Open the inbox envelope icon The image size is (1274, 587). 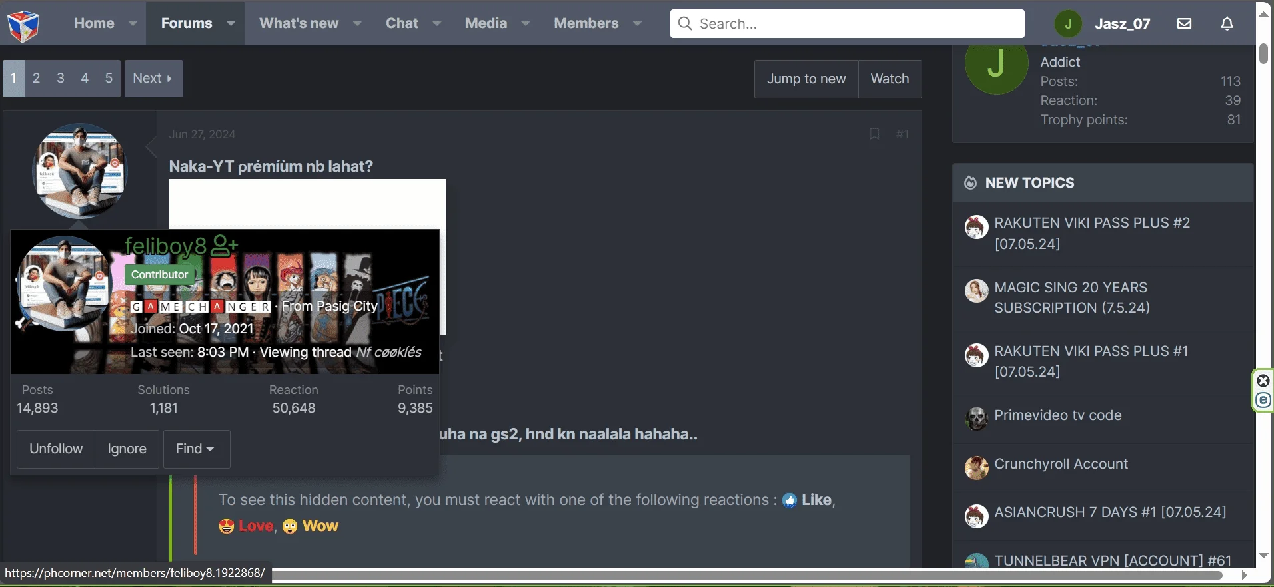(x=1184, y=23)
